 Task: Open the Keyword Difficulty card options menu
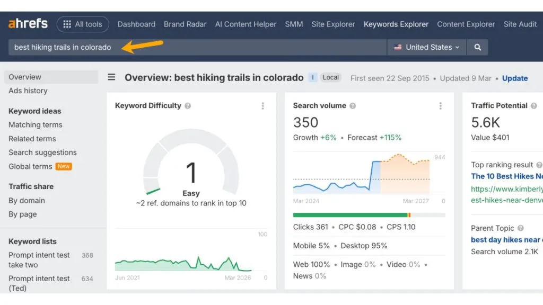pyautogui.click(x=263, y=106)
